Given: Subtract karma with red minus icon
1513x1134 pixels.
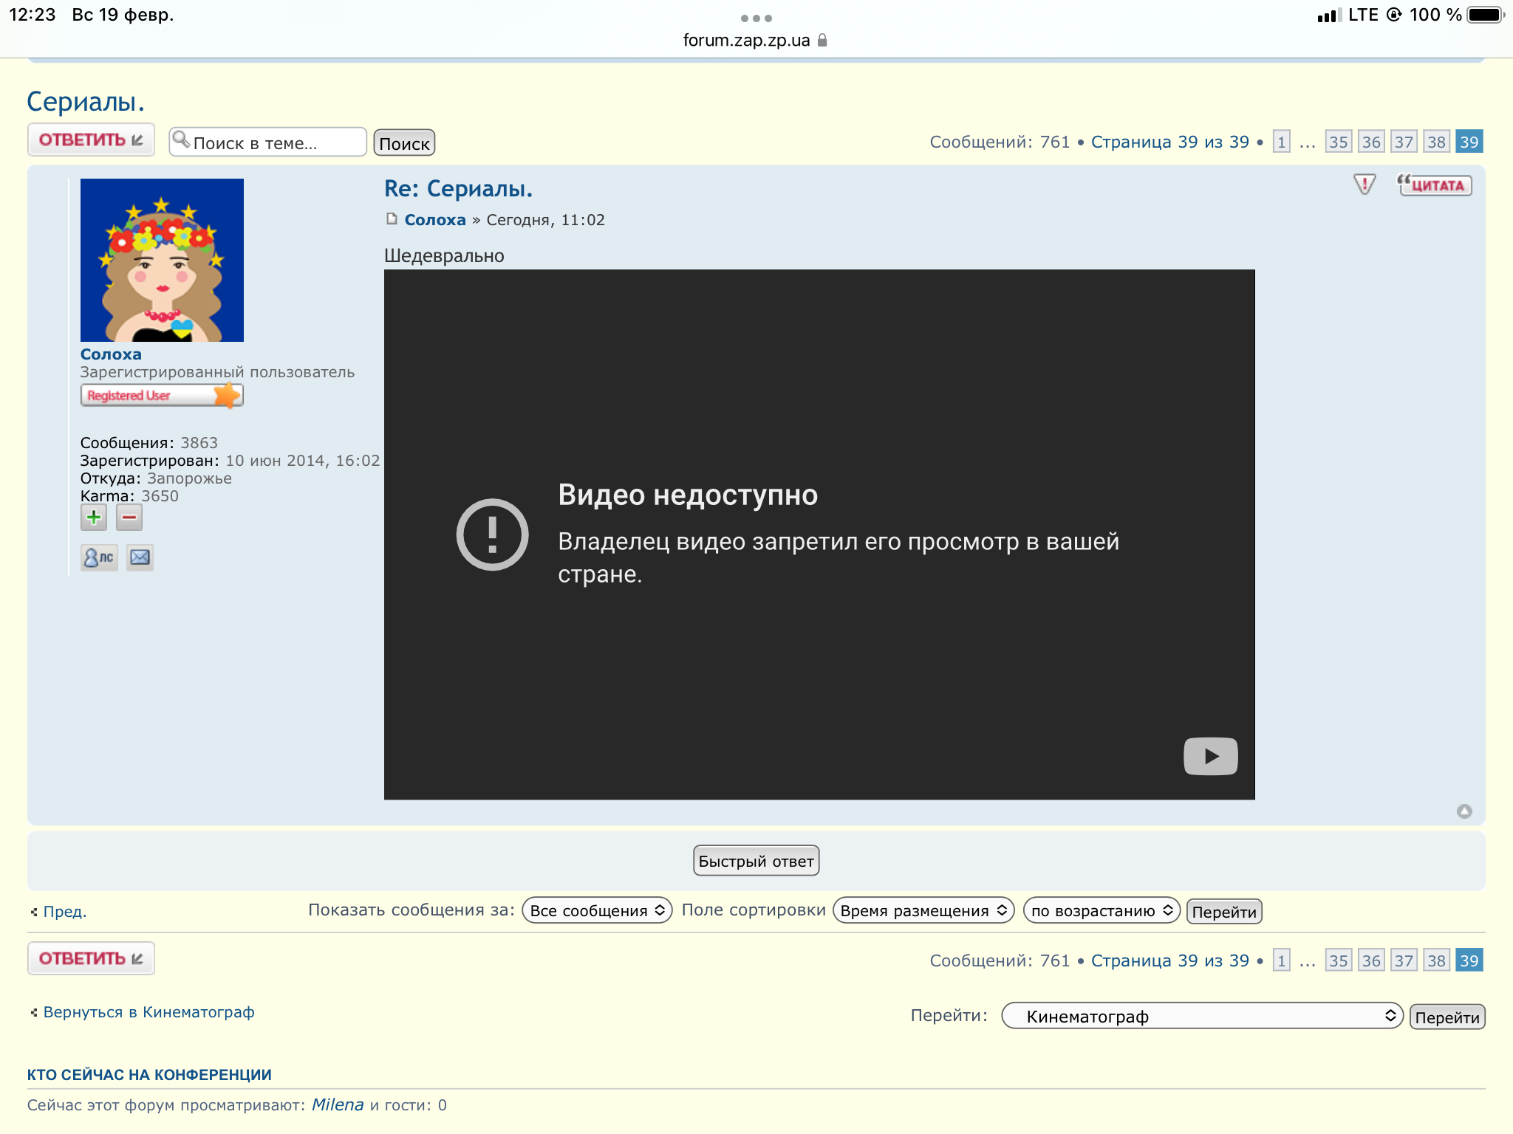Looking at the screenshot, I should pyautogui.click(x=129, y=518).
